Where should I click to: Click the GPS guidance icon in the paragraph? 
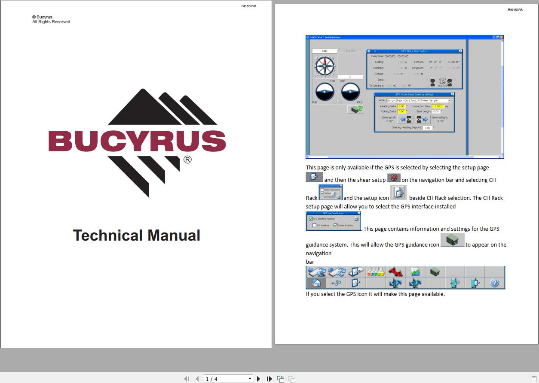pyautogui.click(x=452, y=240)
